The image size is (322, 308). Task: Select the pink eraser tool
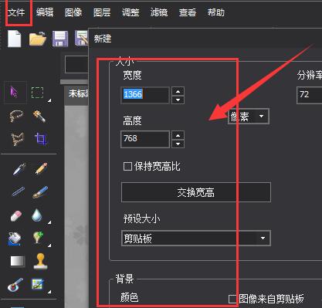click(x=16, y=215)
